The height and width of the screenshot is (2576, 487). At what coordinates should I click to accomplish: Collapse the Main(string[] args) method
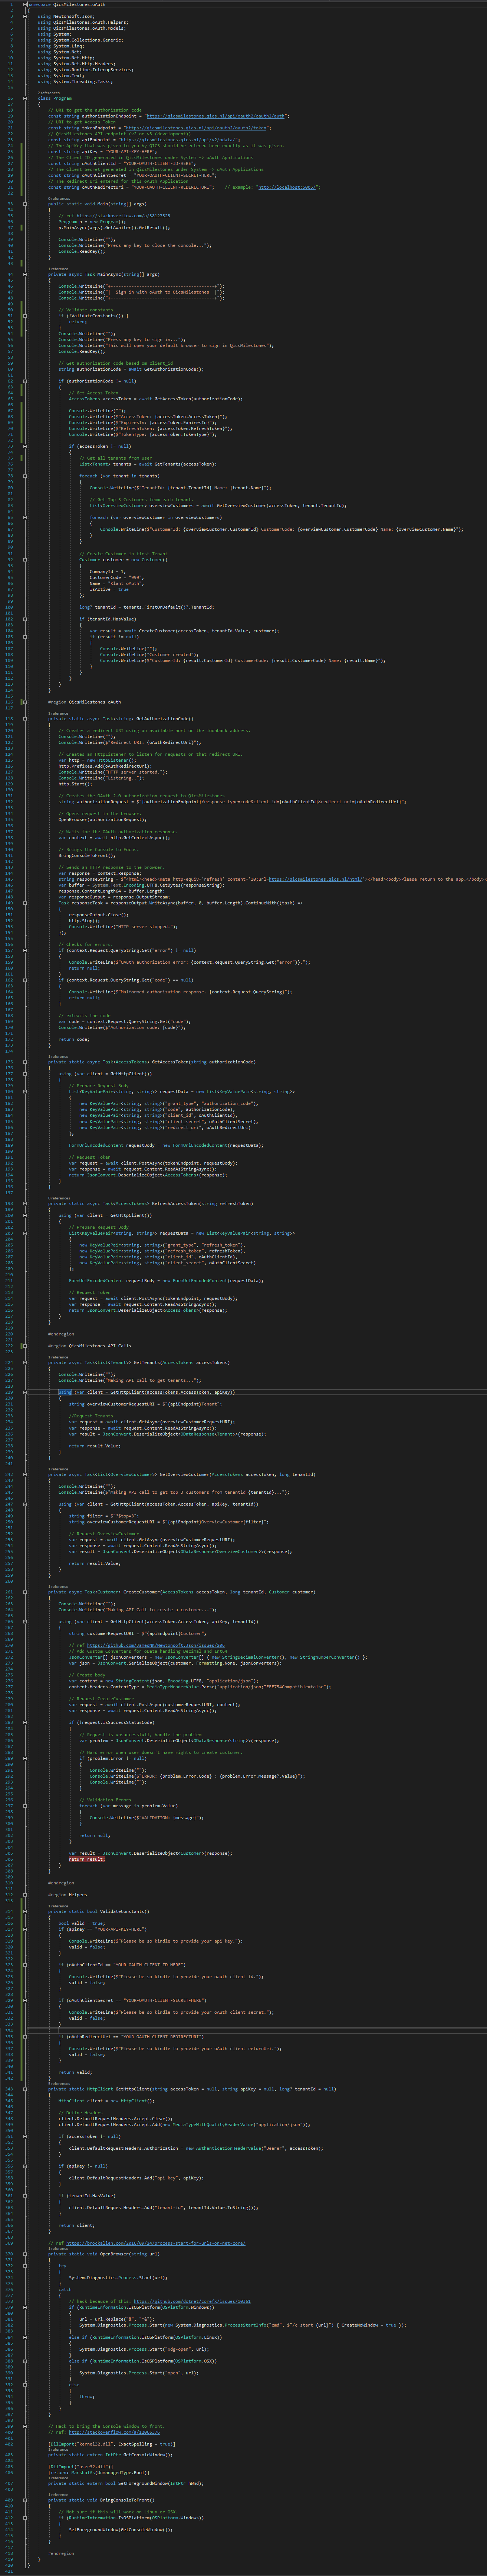point(25,203)
